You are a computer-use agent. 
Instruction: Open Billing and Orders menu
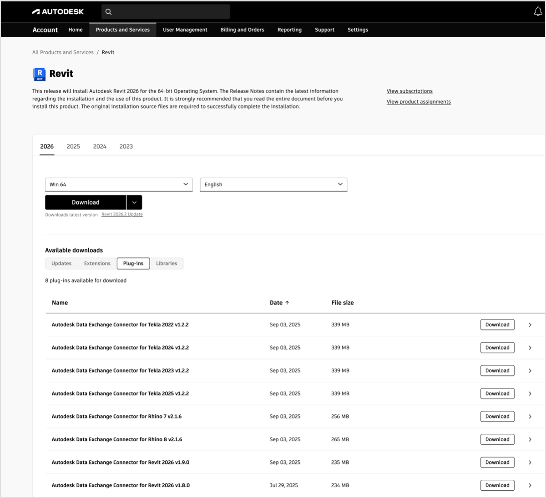pyautogui.click(x=243, y=30)
